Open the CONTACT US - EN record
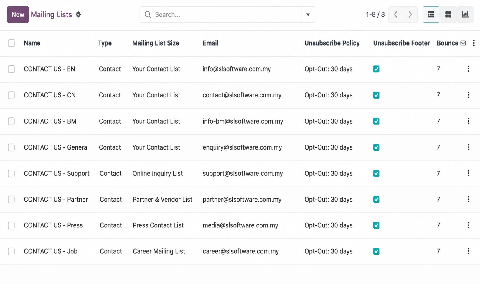The image size is (480, 284). tap(50, 69)
